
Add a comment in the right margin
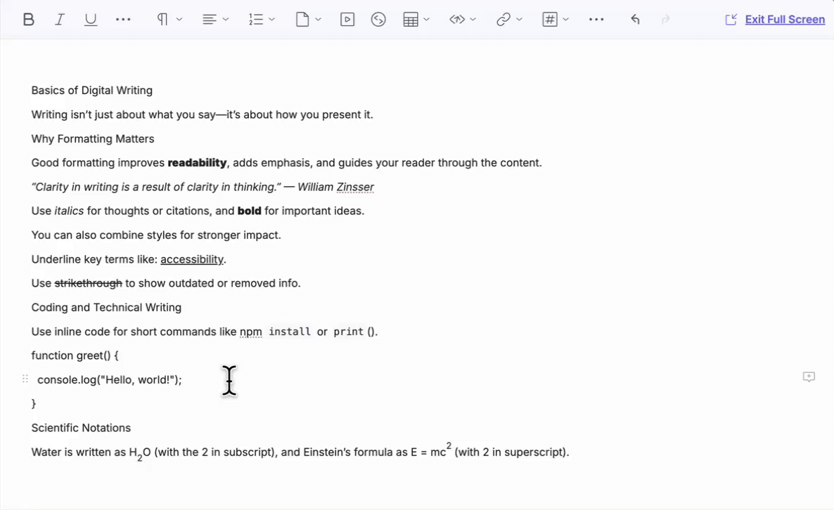pos(809,377)
